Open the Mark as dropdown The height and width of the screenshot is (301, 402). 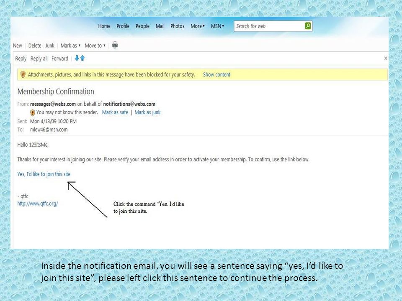tap(70, 46)
